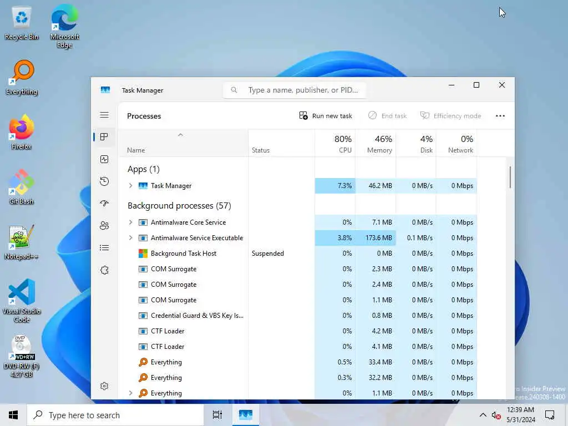Open Task View from the taskbar
The height and width of the screenshot is (426, 568).
pos(217,415)
